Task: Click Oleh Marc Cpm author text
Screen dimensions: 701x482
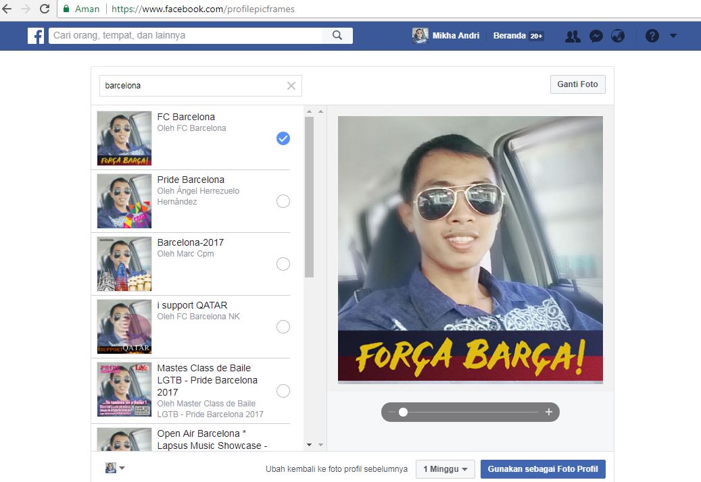Action: pos(185,254)
